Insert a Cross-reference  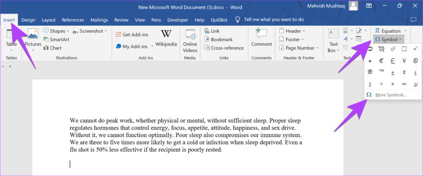(224, 48)
